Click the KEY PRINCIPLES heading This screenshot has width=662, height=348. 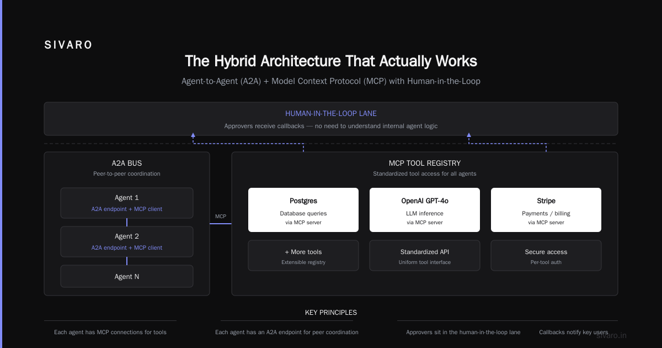(x=331, y=313)
